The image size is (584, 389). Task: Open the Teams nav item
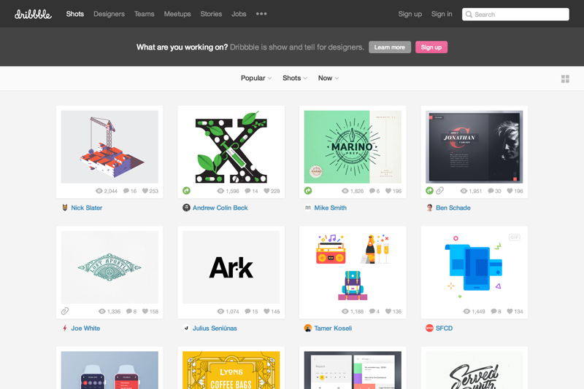pos(144,14)
